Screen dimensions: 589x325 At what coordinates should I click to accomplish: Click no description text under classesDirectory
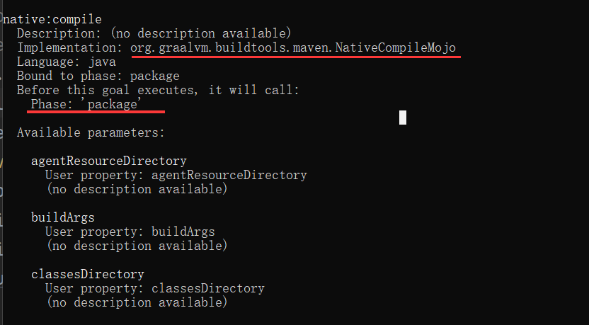point(137,302)
